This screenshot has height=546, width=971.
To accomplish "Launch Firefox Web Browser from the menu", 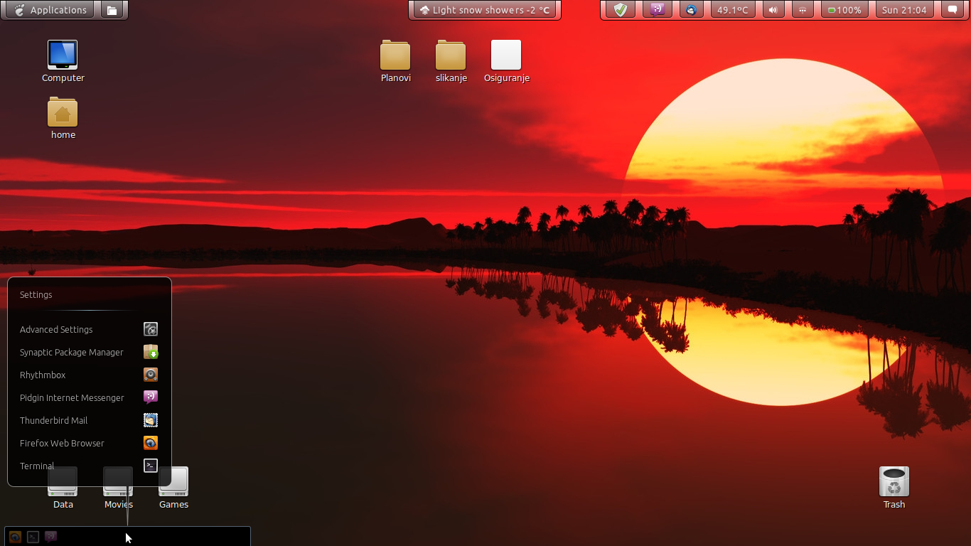I will (x=89, y=443).
